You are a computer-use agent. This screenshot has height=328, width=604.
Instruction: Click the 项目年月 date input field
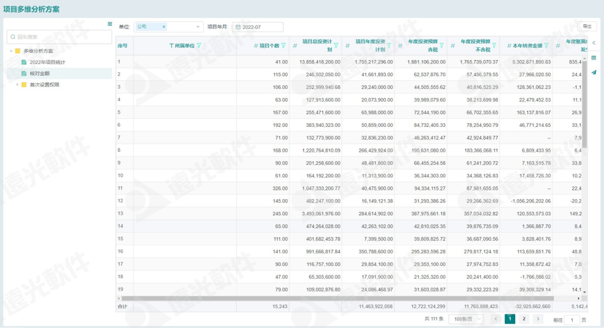coord(258,27)
